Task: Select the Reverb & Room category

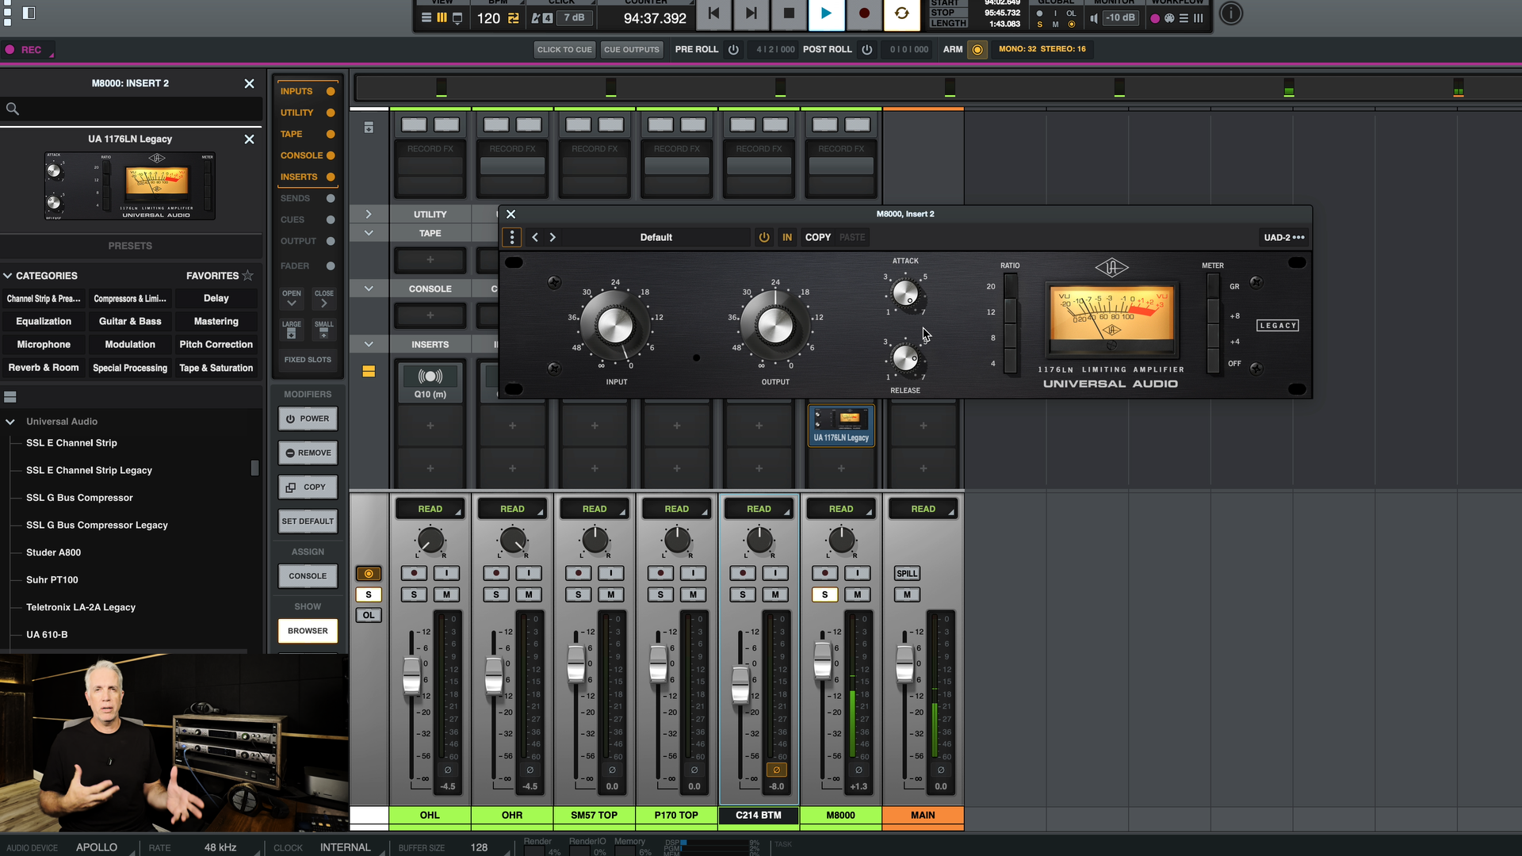Action: 44,368
